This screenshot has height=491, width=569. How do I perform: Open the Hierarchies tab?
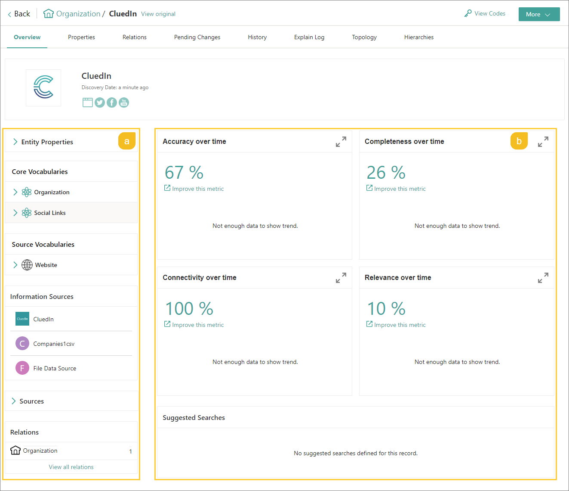(419, 37)
